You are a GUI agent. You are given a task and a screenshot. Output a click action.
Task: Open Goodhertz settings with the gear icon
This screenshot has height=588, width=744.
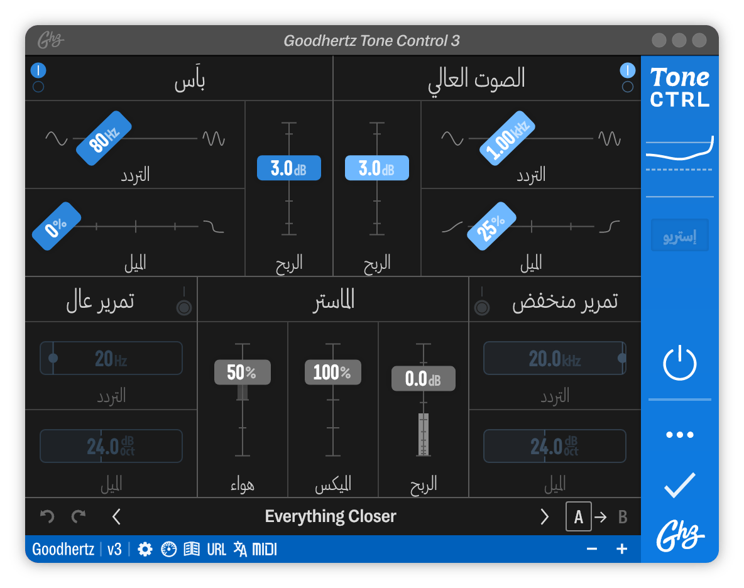145,548
